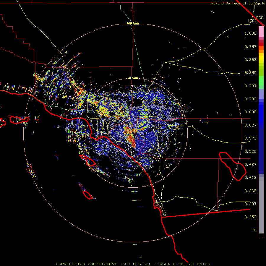Click the 0.787 value on the color scale
266x266 pixels.
tap(250, 86)
